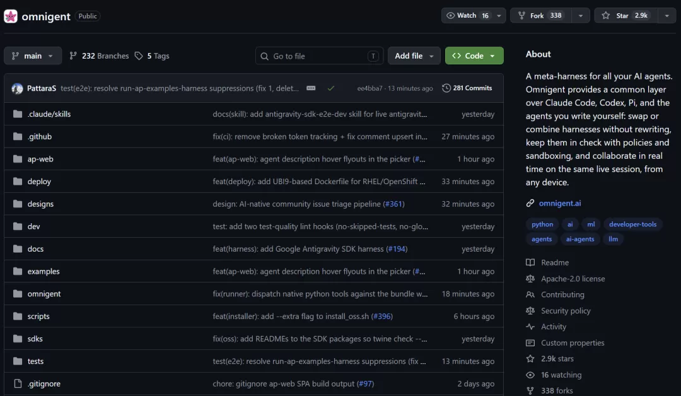Open the Fork options dropdown arrow
Viewport: 681px width, 396px height.
(581, 16)
